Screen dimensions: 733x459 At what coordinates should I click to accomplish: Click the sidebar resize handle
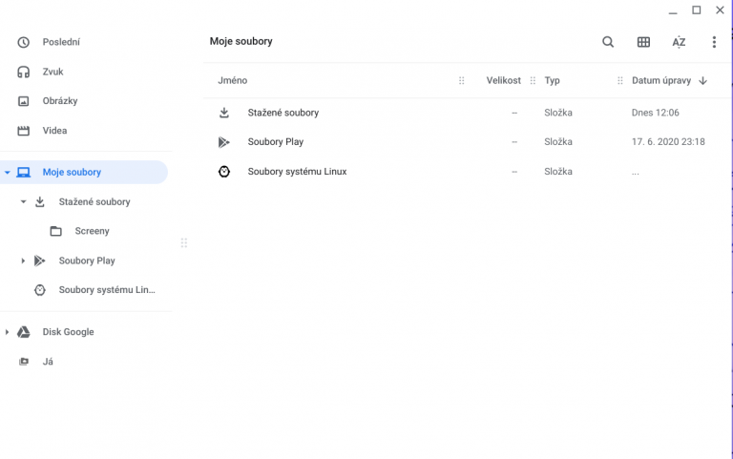(x=184, y=243)
